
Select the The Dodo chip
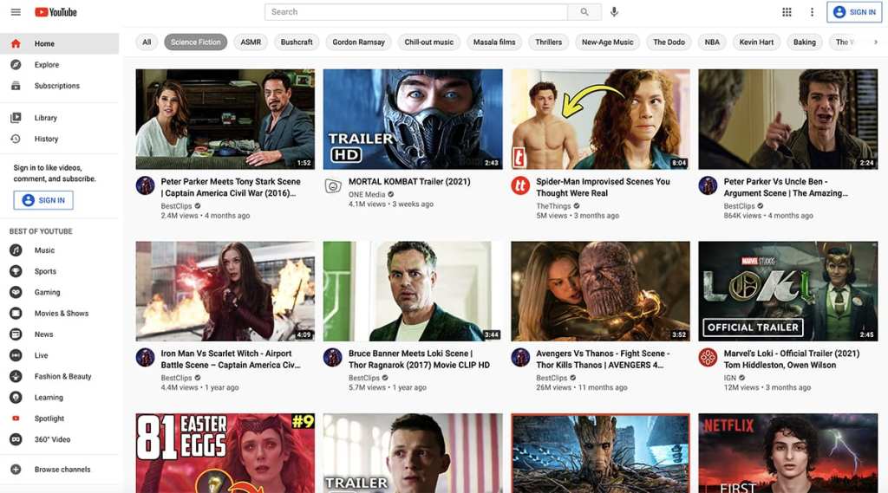click(x=669, y=42)
